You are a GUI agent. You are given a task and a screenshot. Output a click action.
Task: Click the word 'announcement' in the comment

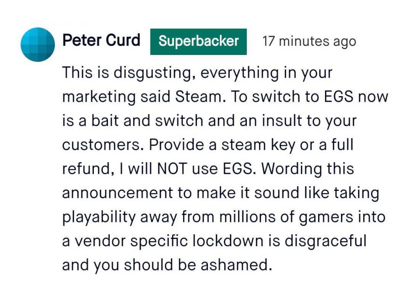pyautogui.click(x=120, y=193)
